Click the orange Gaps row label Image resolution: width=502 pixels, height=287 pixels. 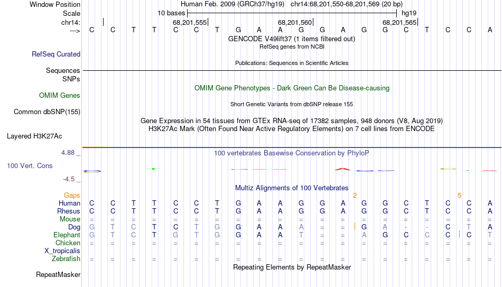pos(72,196)
